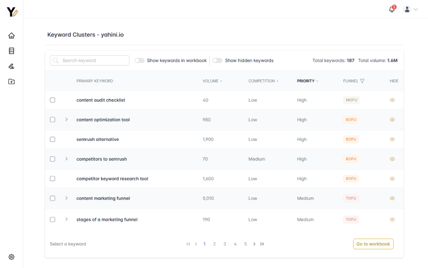
Task: Go to page 1
Action: tap(204, 244)
